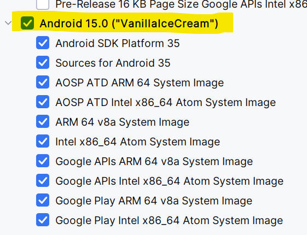Uncheck Android SDK Platform 35 checkbox

pyautogui.click(x=43, y=43)
